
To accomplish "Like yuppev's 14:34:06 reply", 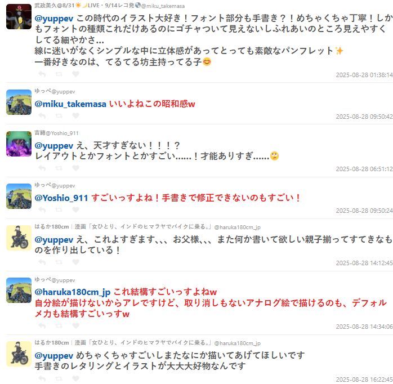I will [x=75, y=325].
